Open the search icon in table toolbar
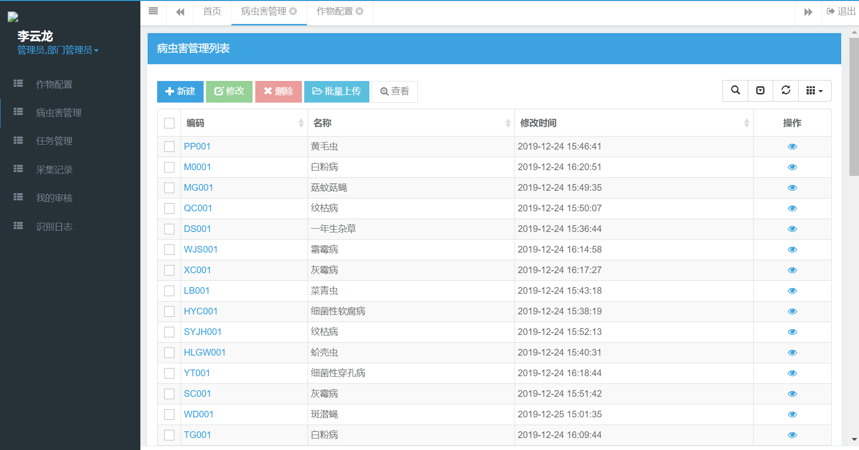Screen dimensions: 859x450 [x=735, y=91]
